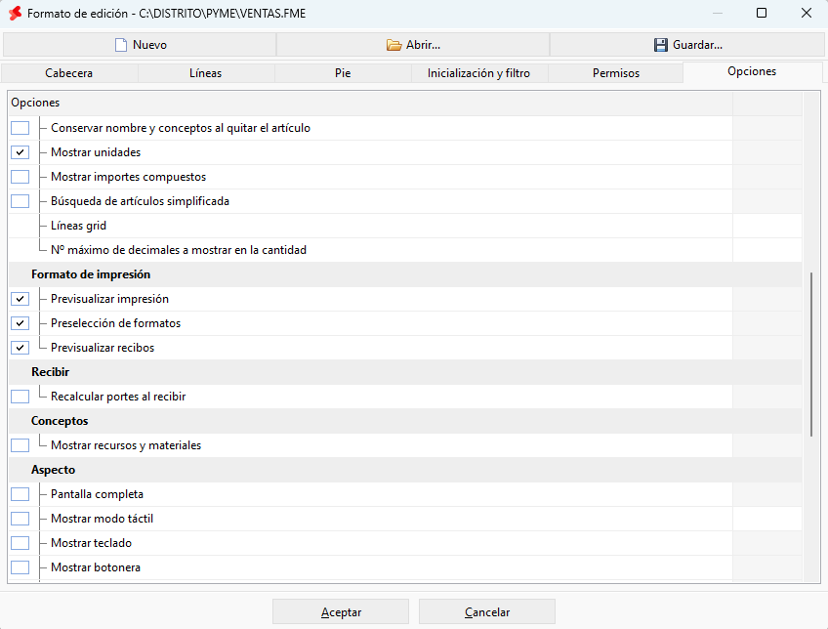The image size is (828, 629).
Task: Click the Cancelar button
Action: [x=487, y=612]
